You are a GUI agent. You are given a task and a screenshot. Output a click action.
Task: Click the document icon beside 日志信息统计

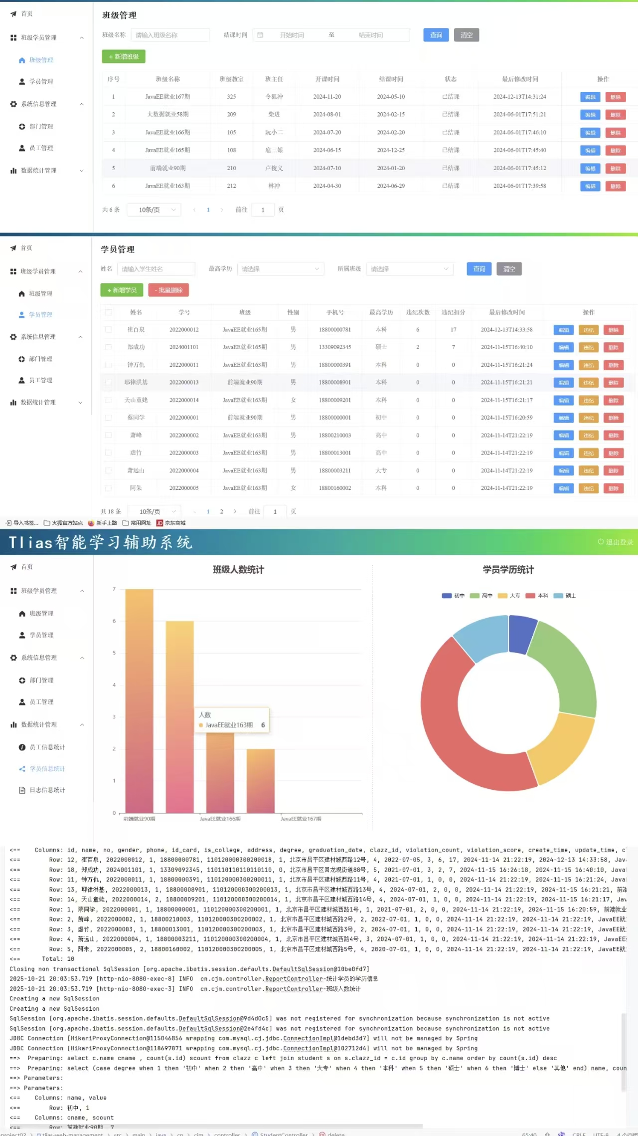pos(22,790)
